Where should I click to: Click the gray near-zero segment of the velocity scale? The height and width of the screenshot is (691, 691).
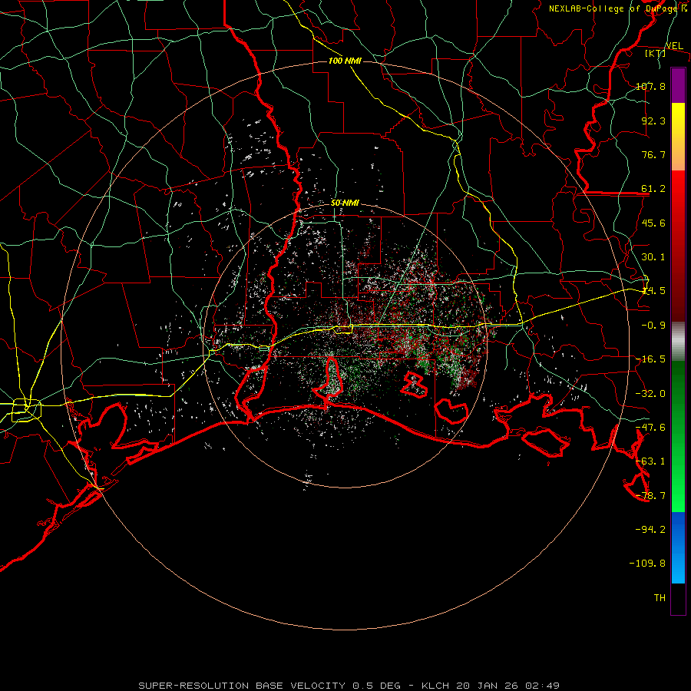point(678,342)
